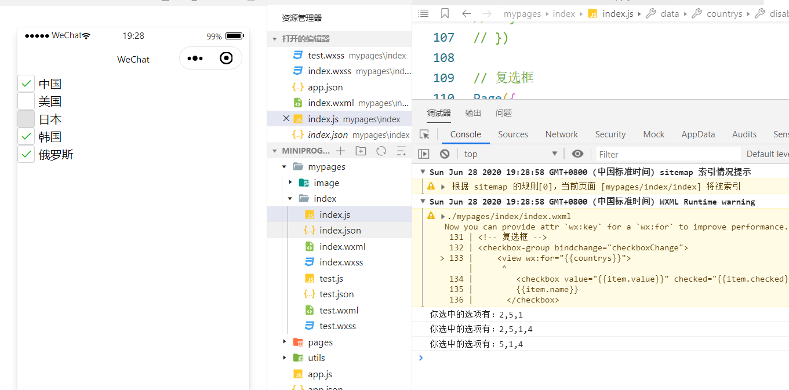The width and height of the screenshot is (789, 390).
Task: Uncheck the 韩国 checkbox
Action: [x=26, y=137]
